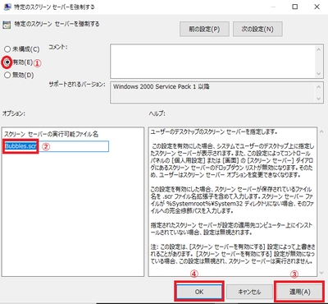Screen dimensions: 328x304
Task: Click the ヘルプ: label
Action: (157, 113)
